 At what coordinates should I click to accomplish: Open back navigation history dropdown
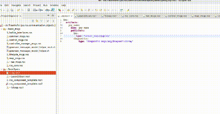click(109, 10)
